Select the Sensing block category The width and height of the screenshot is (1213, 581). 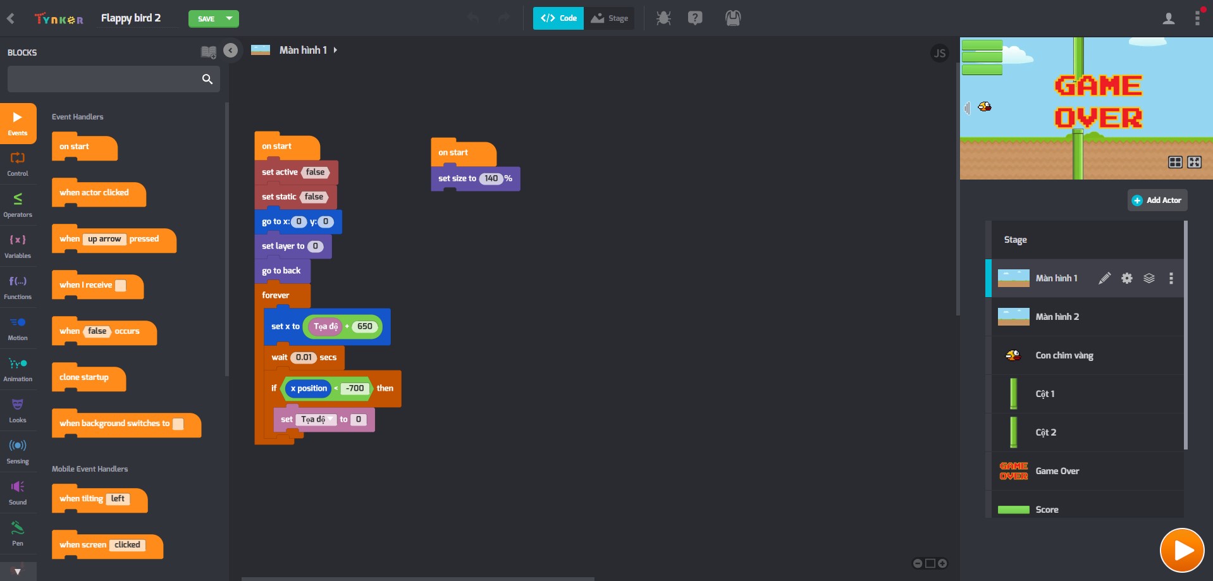coord(18,452)
